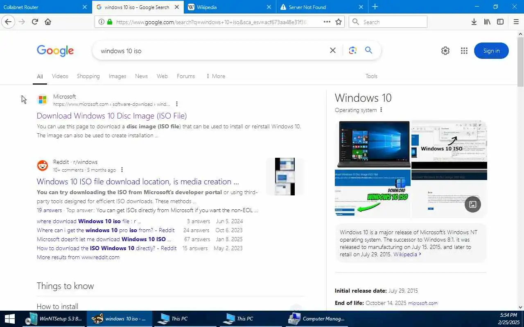The image size is (524, 327).
Task: Open more options beside Operating system label
Action: (x=381, y=110)
